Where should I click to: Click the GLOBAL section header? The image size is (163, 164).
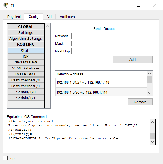tap(26, 26)
